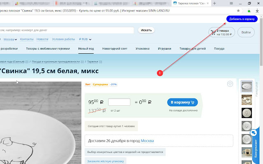The width and height of the screenshot is (263, 164).
Task: Expand the RUB currency dropdown
Action: (x=85, y=39)
